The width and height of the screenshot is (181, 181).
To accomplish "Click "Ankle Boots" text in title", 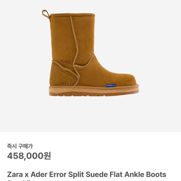I will point(145,174).
